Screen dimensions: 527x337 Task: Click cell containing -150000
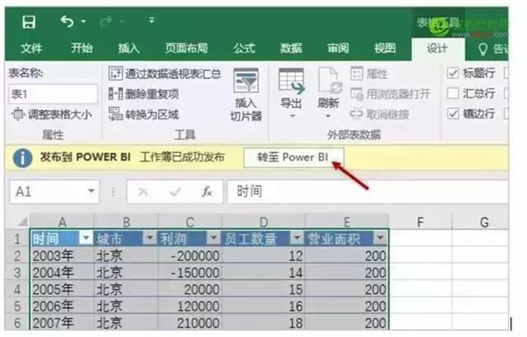tap(190, 272)
